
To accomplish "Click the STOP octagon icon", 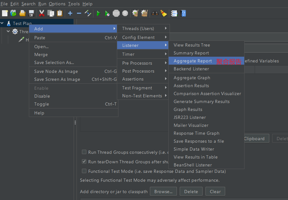I will tap(116, 13).
